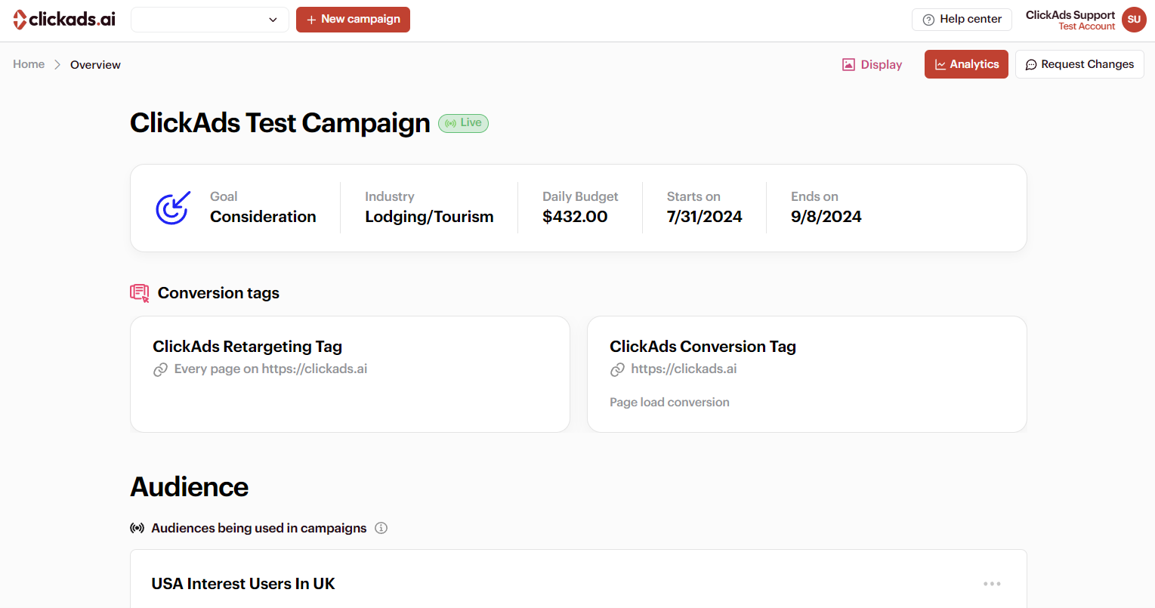Click the info icon beside Audiences label
Viewport: 1155px width, 608px height.
tap(381, 528)
